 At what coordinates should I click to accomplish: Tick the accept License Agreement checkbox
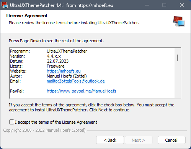[11, 122]
